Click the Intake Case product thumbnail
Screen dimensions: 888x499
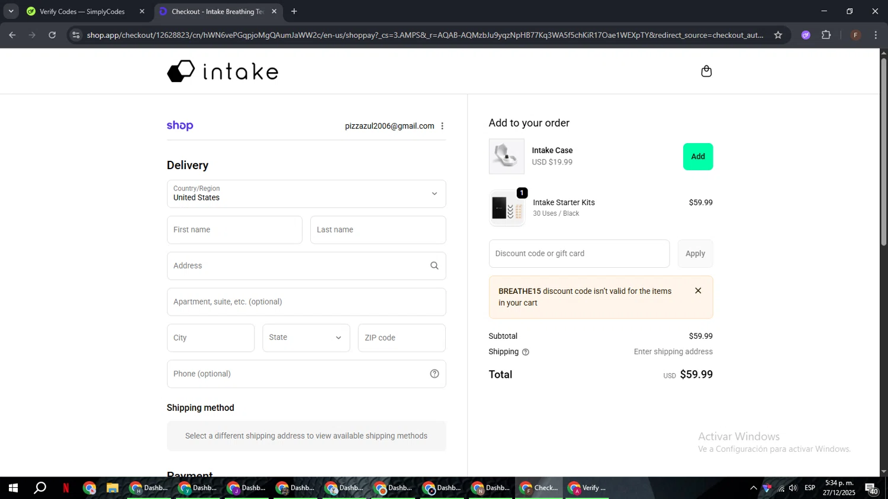click(x=506, y=156)
